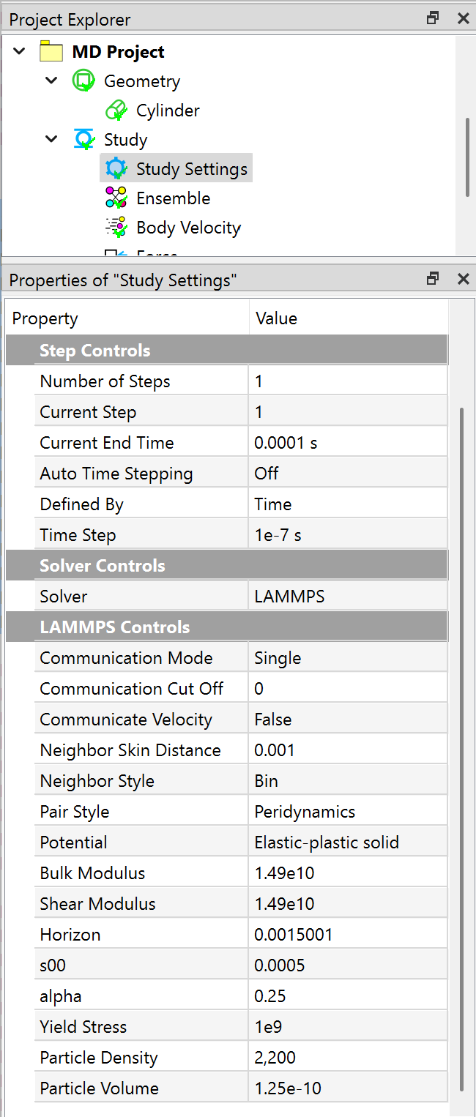This screenshot has width=476, height=1117.
Task: Open the Ensemble molecule icon
Action: (x=116, y=198)
